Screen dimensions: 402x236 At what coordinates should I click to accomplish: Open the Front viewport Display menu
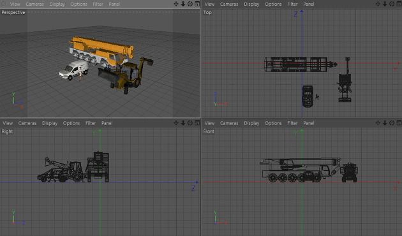click(251, 123)
